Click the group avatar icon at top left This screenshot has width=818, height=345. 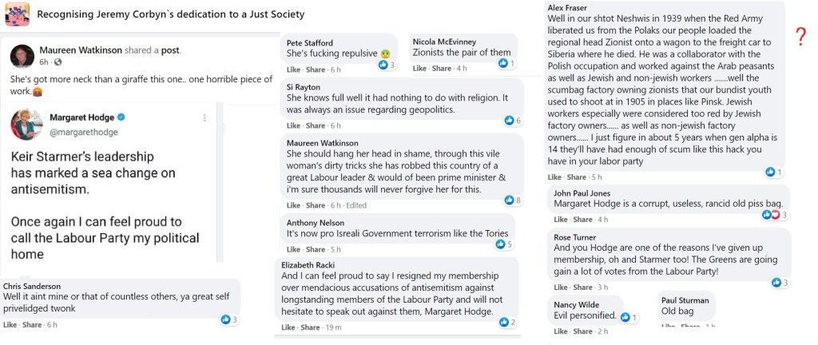pos(17,14)
